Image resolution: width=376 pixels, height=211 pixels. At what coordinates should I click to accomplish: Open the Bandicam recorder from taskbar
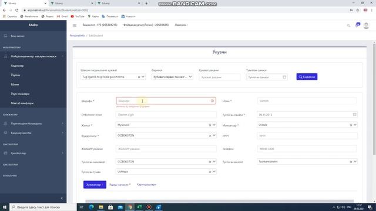(149, 207)
